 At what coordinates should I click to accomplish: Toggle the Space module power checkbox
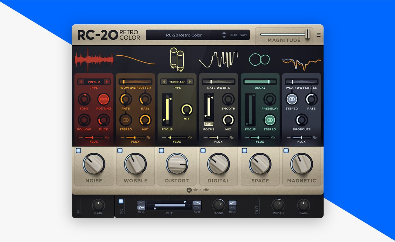point(244,150)
